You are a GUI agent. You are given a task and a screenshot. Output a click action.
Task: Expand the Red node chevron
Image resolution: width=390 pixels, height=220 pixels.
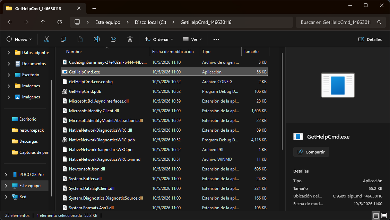click(6, 197)
